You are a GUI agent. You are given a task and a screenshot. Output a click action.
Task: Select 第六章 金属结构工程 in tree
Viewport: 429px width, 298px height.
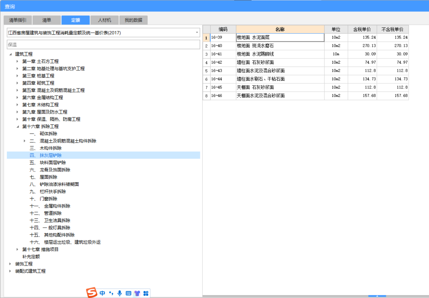(43, 98)
